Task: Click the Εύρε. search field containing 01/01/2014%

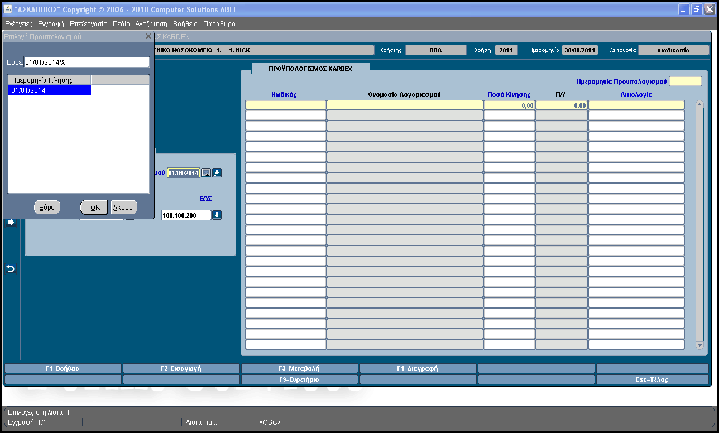Action: [87, 62]
